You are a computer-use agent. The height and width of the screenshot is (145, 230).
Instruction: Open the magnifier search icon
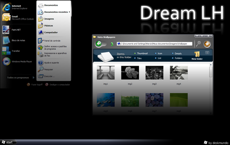coord(198,44)
